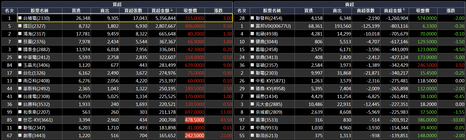Select 中租-KY(5871) stock name
Screen dimensions: 466x140
[270, 81]
